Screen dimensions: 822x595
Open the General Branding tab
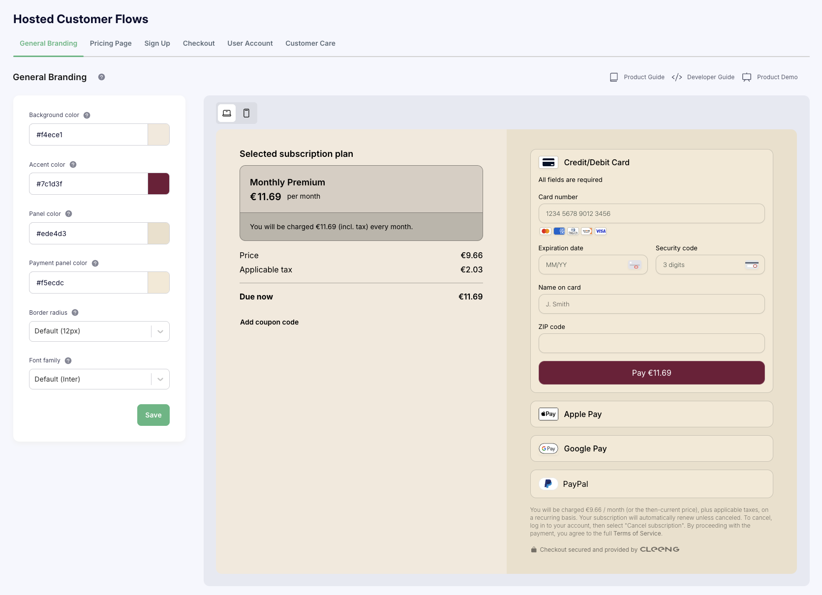tap(48, 43)
